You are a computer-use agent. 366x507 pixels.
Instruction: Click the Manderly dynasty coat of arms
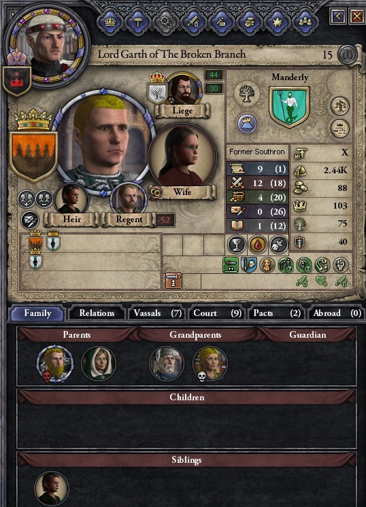coord(289,107)
